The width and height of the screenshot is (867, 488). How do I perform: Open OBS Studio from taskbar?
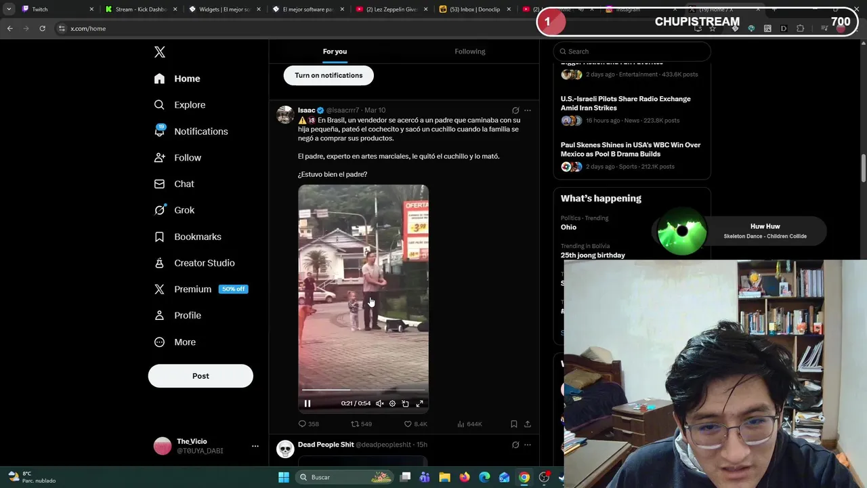[x=544, y=477]
